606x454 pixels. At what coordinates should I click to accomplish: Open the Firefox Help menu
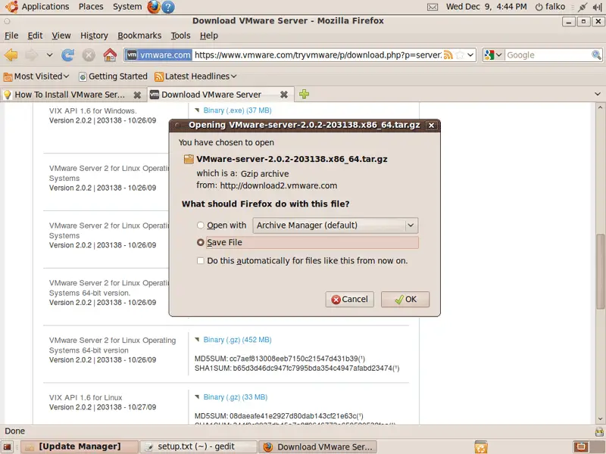209,36
